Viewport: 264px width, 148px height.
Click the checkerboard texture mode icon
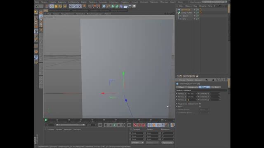[x=36, y=22]
